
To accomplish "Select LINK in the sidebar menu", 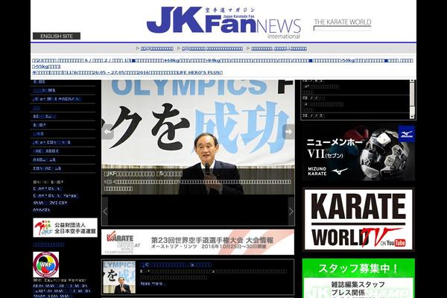I will [x=39, y=133].
